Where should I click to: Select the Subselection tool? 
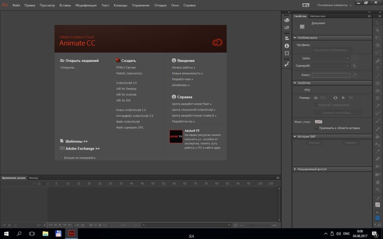click(x=377, y=30)
